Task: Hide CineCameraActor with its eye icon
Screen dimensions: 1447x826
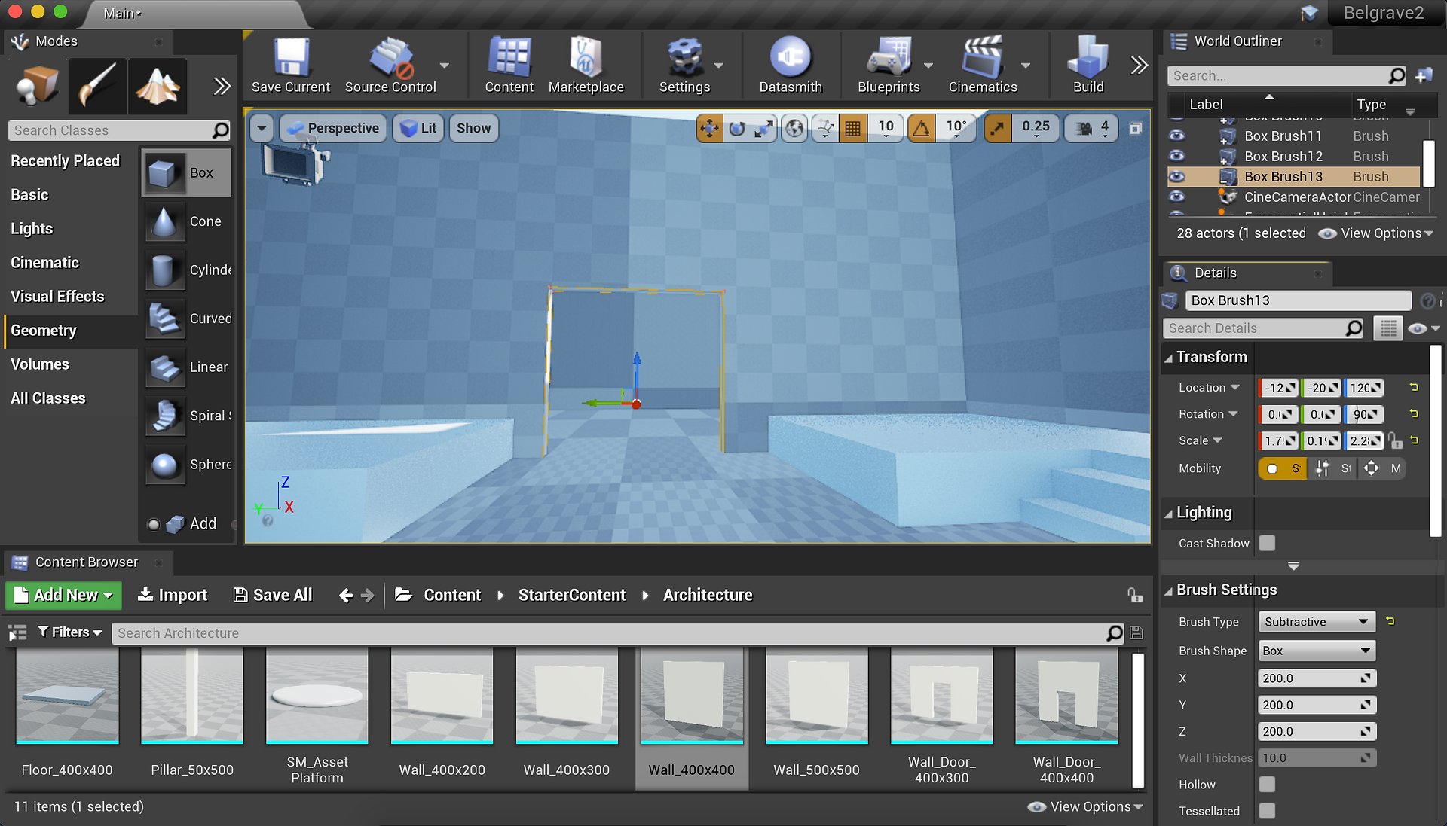Action: coord(1176,197)
